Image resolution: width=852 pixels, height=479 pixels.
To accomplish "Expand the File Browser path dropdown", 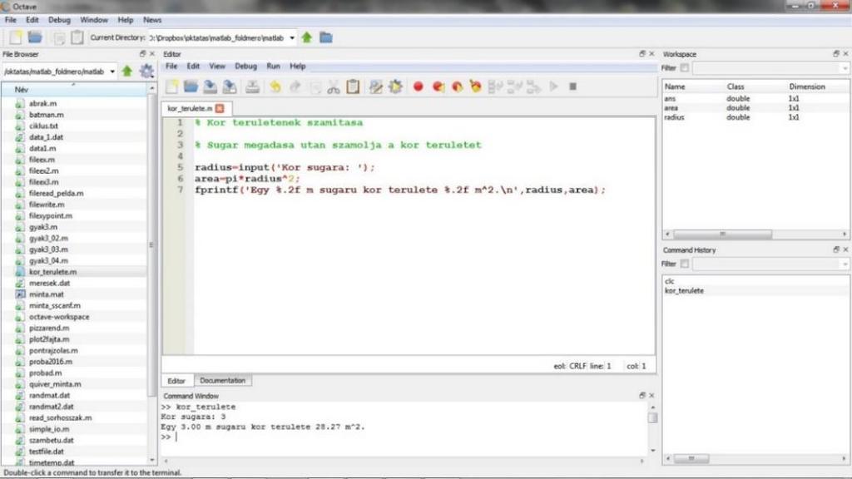I will (112, 72).
